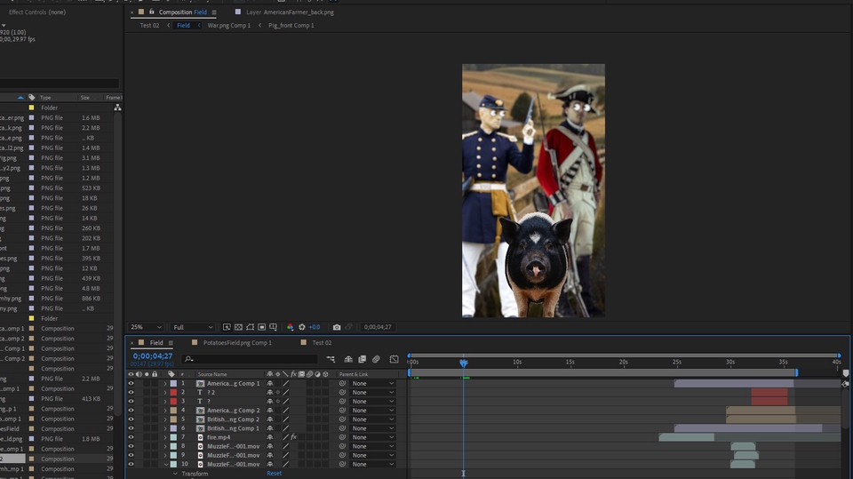This screenshot has height=479, width=853.
Task: Hide the fire.mp4 layer with its eye
Action: point(132,437)
